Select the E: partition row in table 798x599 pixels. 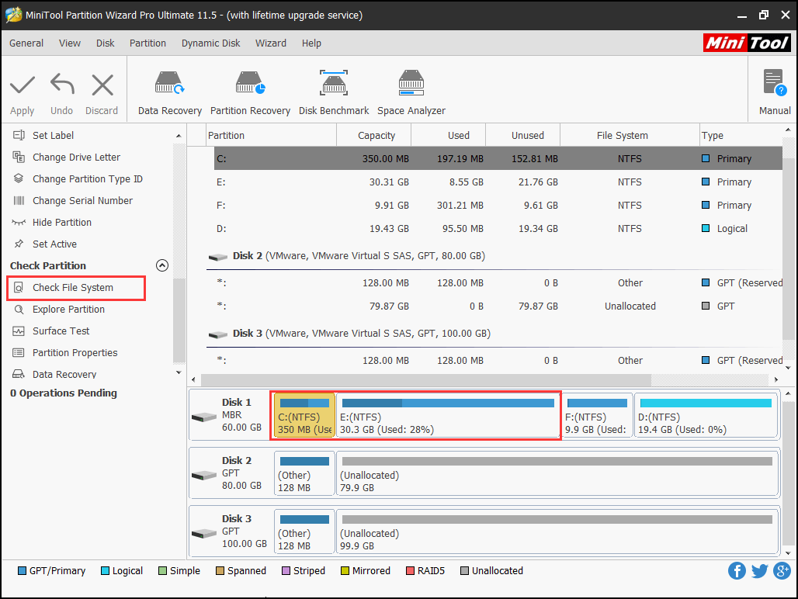pos(498,182)
